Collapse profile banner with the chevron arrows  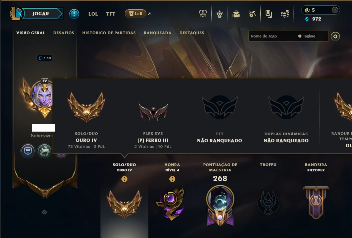45,212
